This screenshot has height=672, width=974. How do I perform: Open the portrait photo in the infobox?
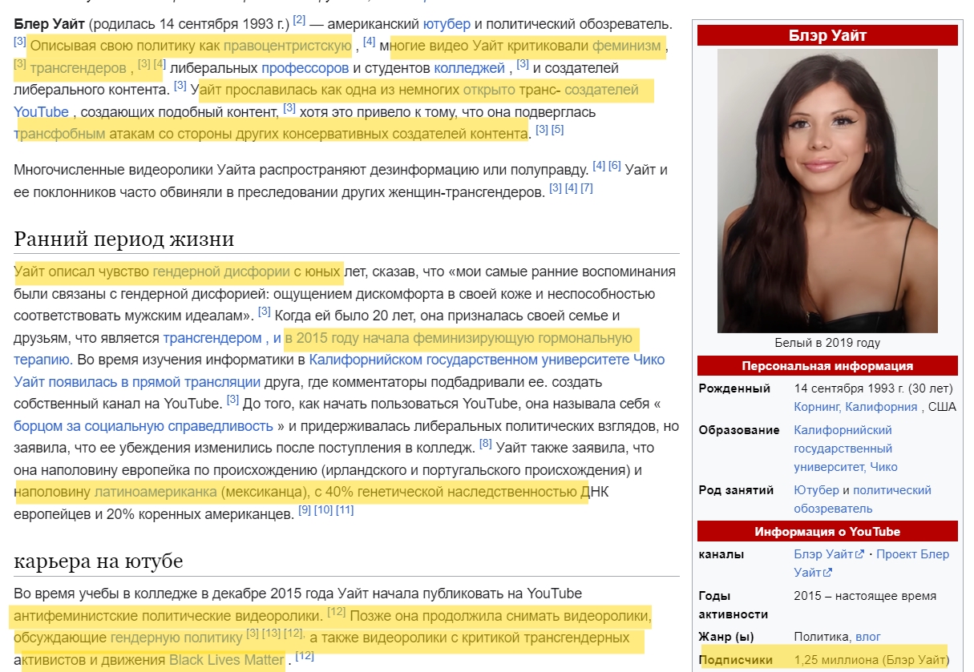point(827,191)
